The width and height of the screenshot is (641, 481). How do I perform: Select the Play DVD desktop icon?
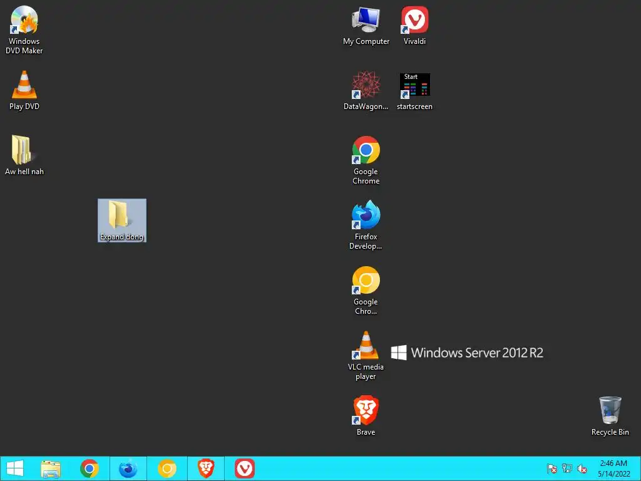point(24,90)
